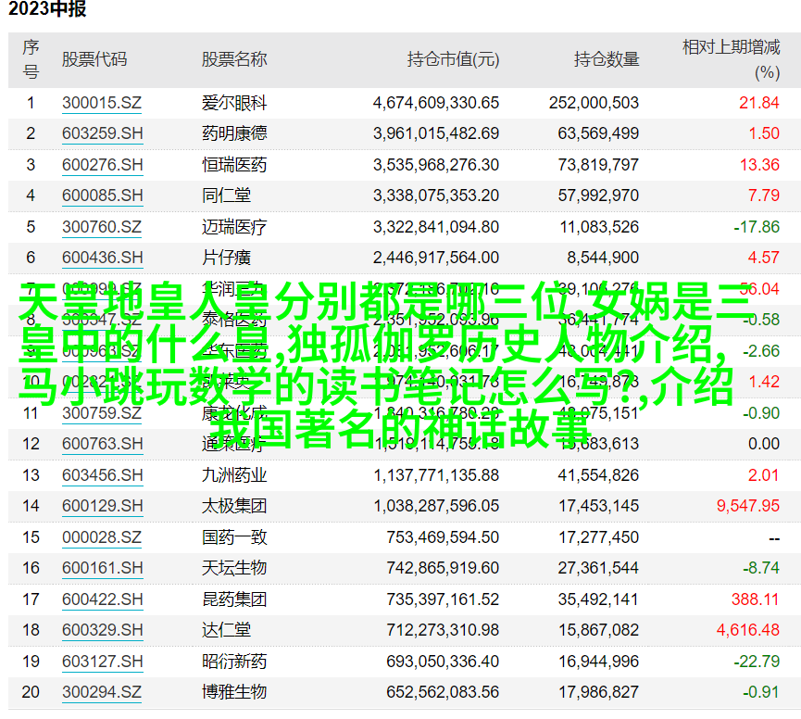Open stock code link 300759.SZ

[102, 413]
